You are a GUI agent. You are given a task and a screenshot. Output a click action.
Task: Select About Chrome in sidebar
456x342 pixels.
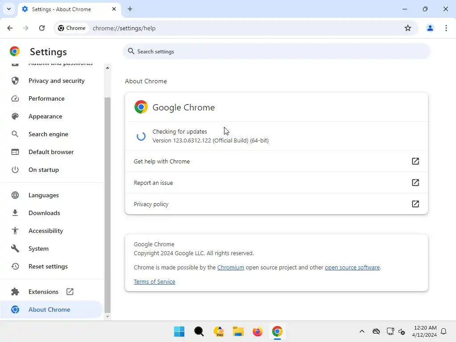pyautogui.click(x=52, y=309)
